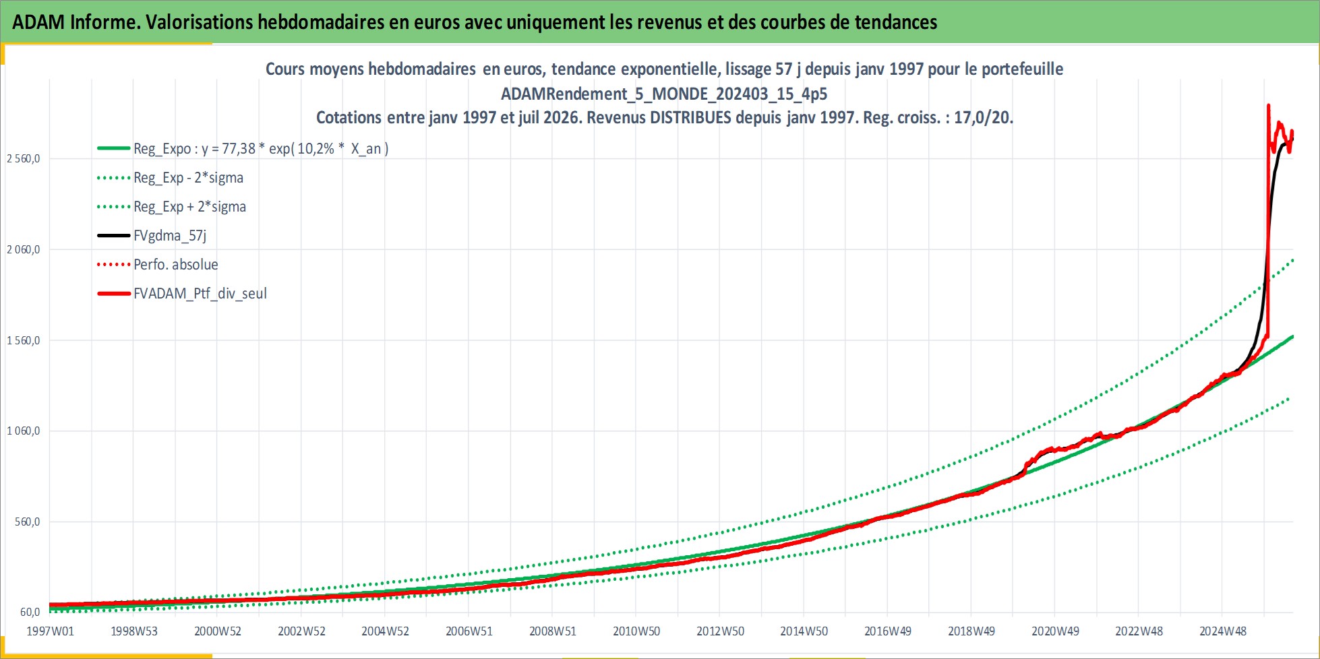Select the x-axis label '2010W50'
This screenshot has height=659, width=1320.
(636, 631)
